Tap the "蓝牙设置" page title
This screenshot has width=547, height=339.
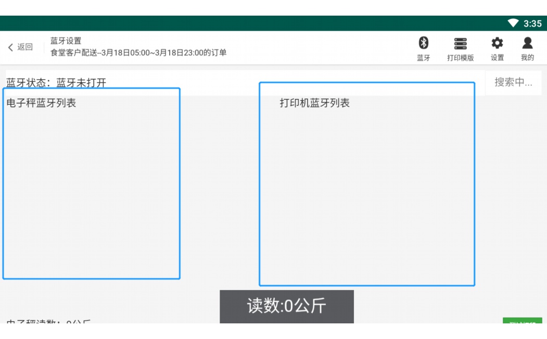66,41
